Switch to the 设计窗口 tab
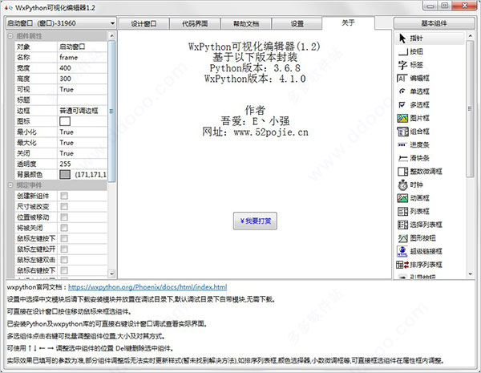Viewport: 481px width, 373px height. [143, 23]
